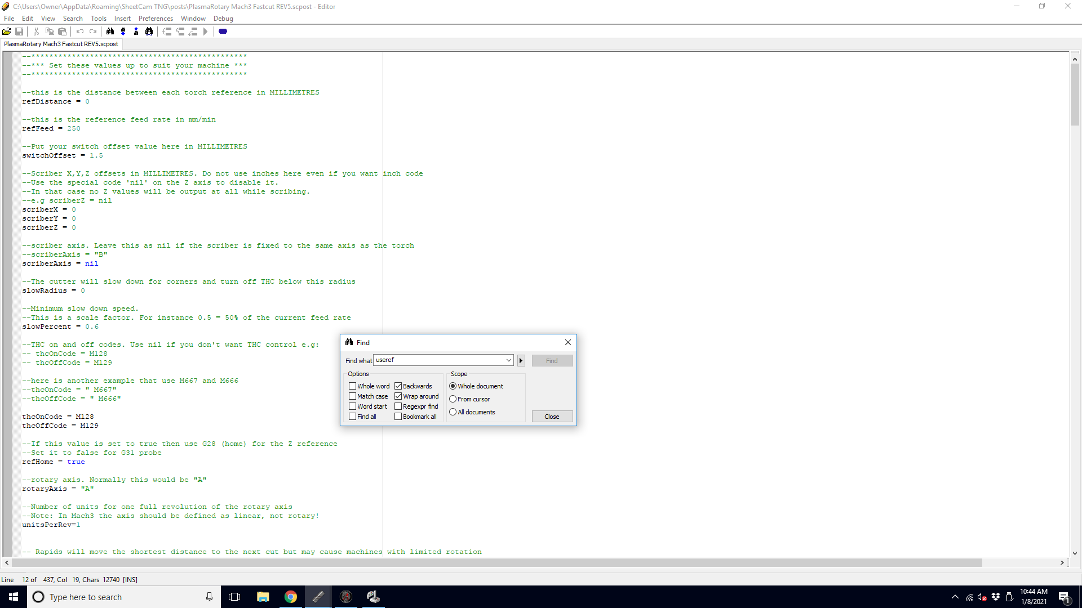Image resolution: width=1082 pixels, height=608 pixels.
Task: Click the Redo arrow icon
Action: pos(93,32)
